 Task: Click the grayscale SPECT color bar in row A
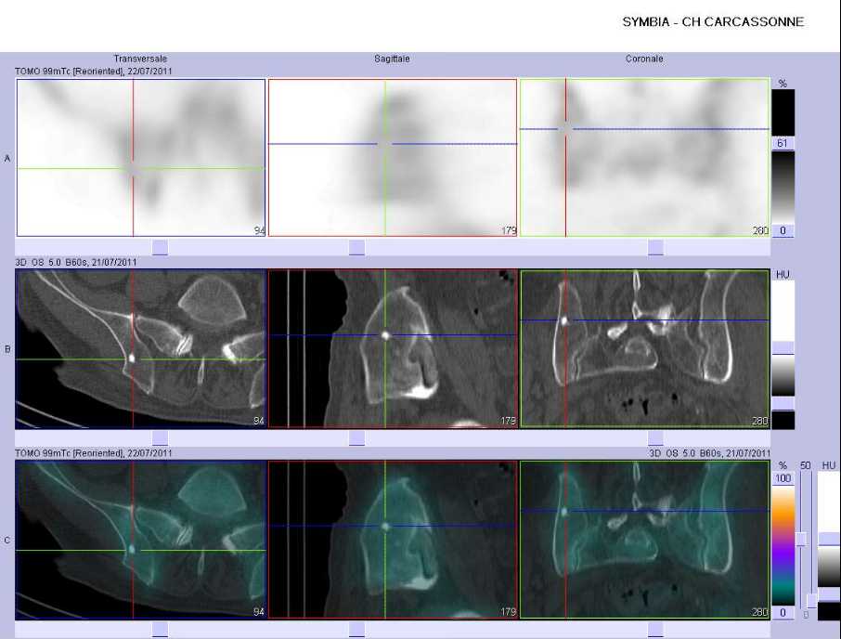783,188
